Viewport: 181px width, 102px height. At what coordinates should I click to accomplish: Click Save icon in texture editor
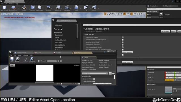(12, 59)
